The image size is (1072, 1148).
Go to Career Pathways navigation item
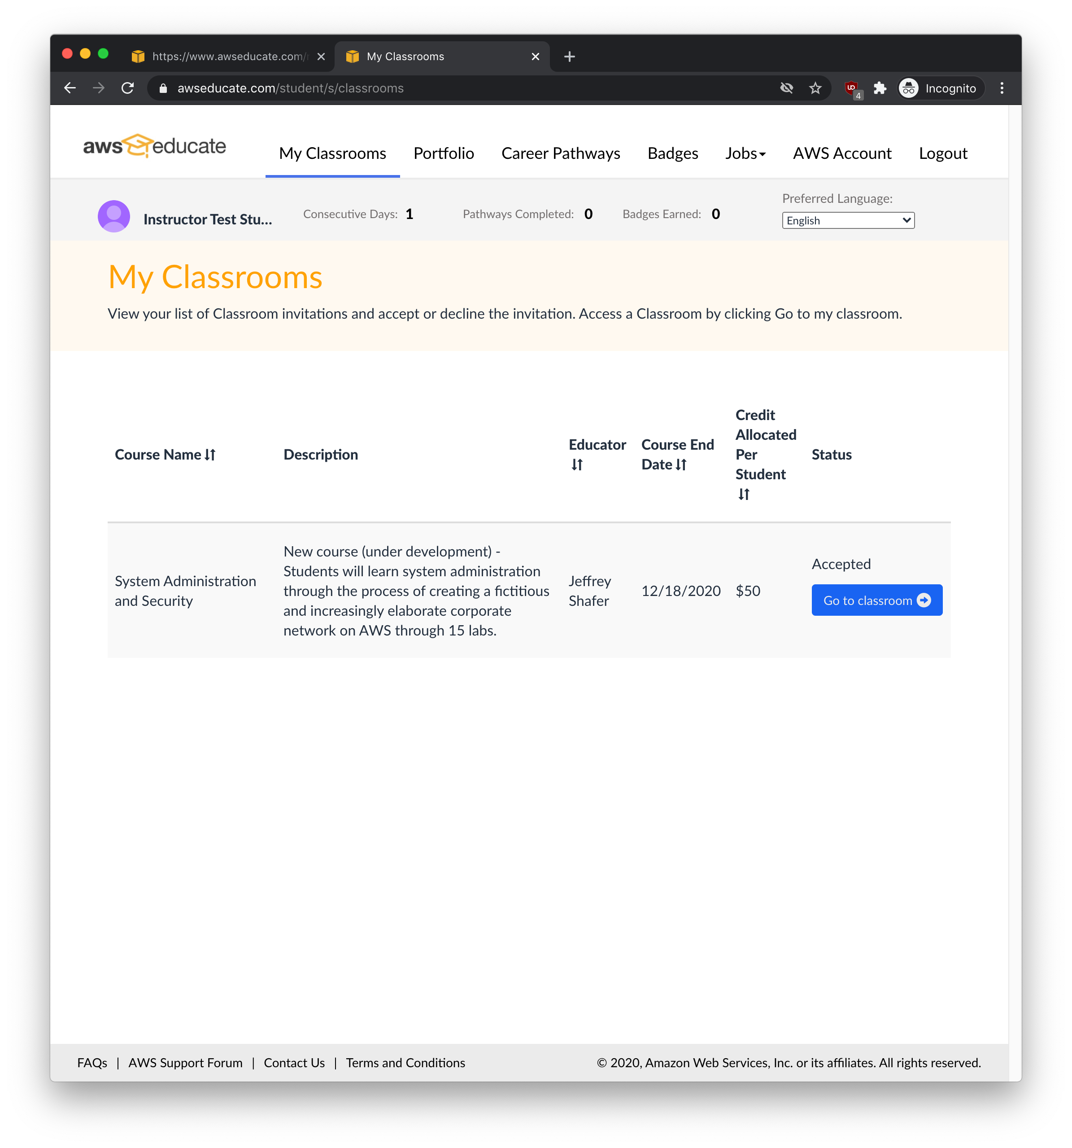point(561,153)
